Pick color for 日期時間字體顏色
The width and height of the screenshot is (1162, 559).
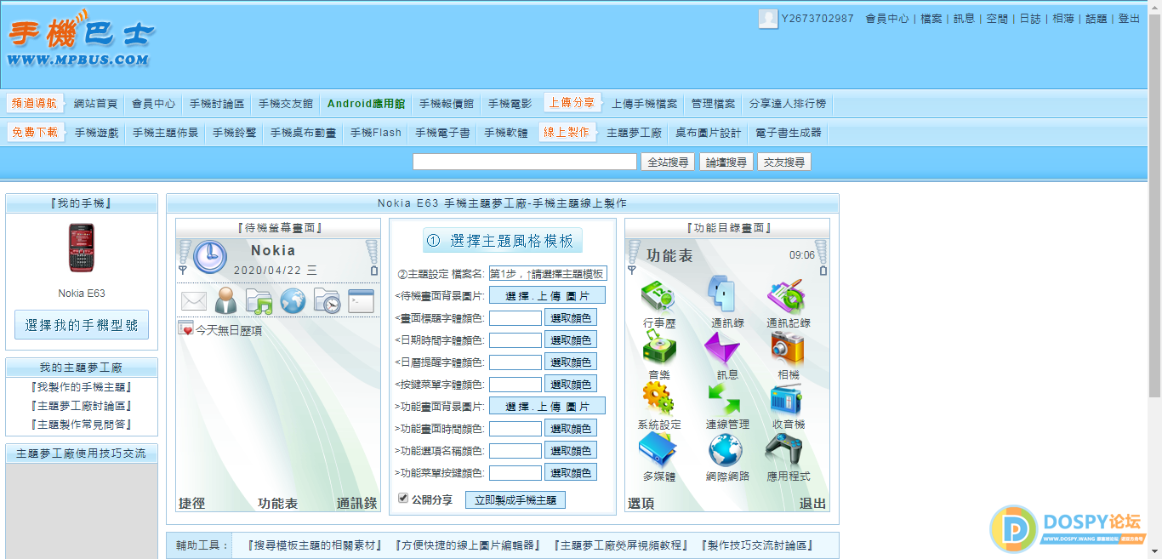coord(571,339)
